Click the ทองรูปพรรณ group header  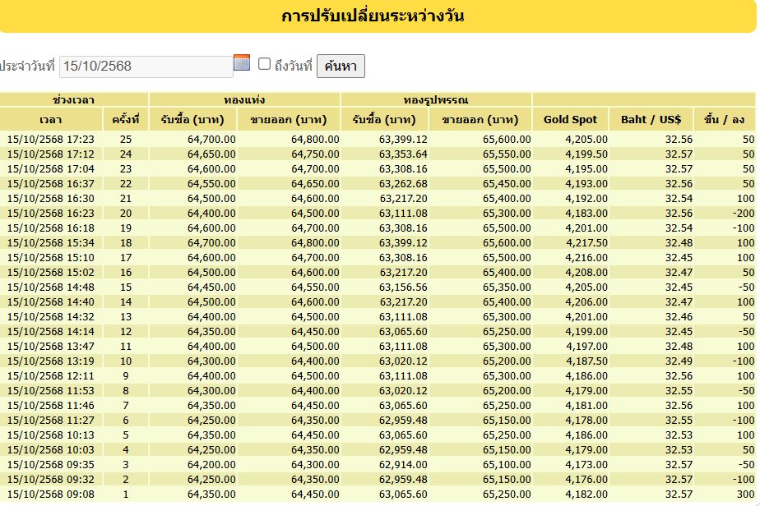click(436, 100)
